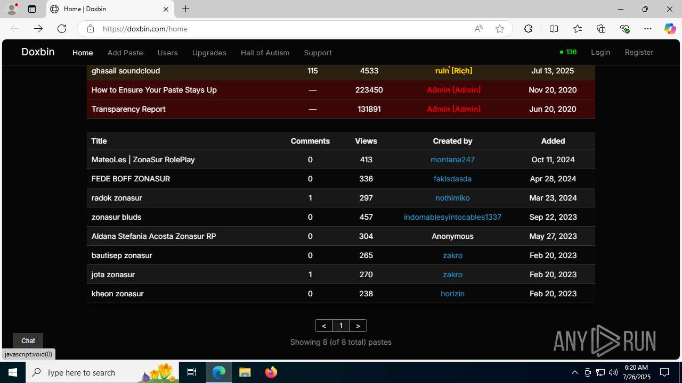Open the Upgrades nav link

[x=209, y=53]
